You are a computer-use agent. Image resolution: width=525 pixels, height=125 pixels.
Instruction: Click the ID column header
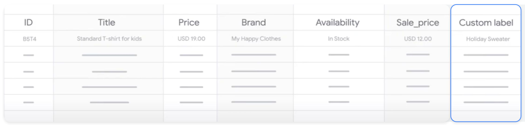(x=28, y=23)
